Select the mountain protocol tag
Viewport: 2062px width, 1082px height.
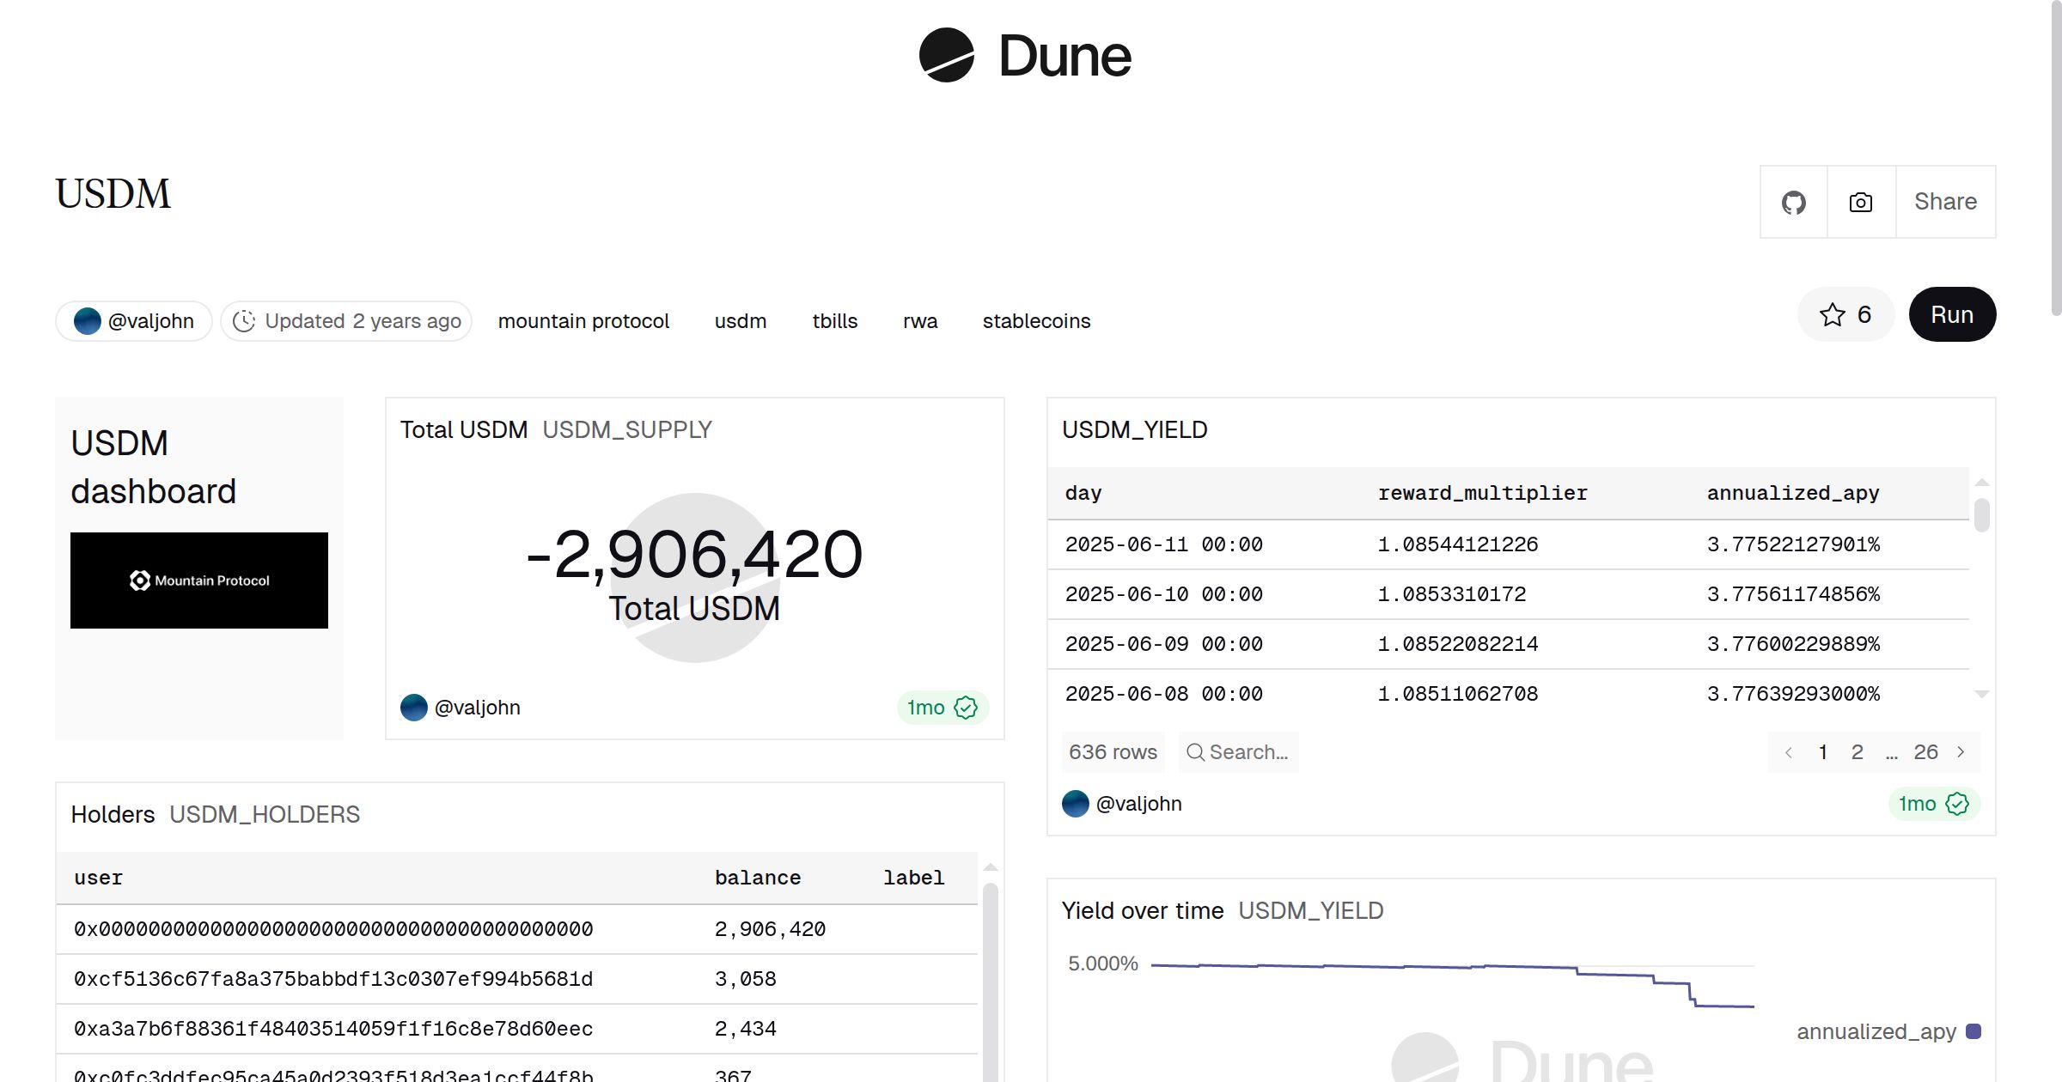pos(583,321)
